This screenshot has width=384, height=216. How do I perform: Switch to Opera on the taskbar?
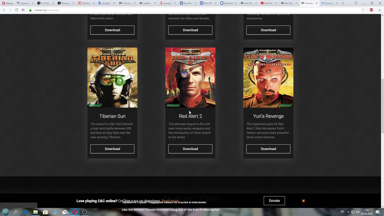75,212
